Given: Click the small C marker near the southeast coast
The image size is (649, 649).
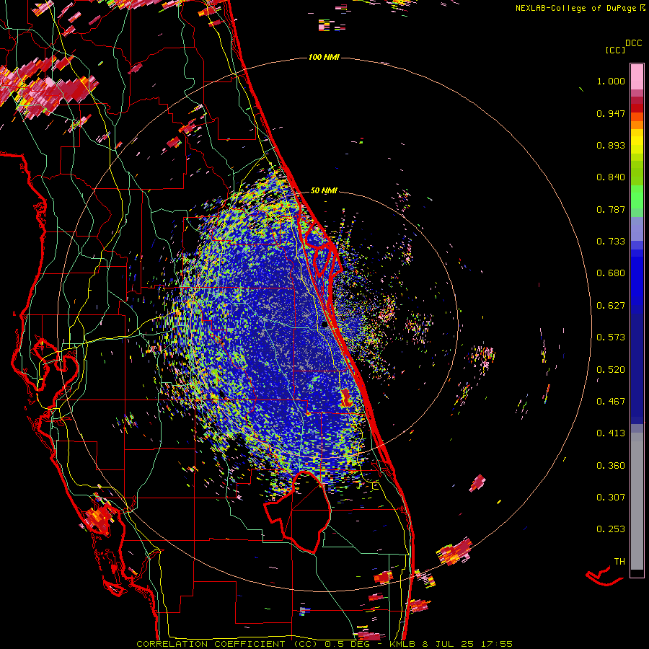Looking at the screenshot, I should 375,486.
